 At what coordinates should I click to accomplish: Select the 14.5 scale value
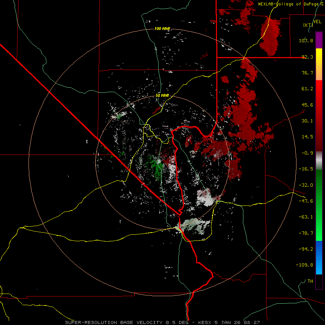pos(307,137)
